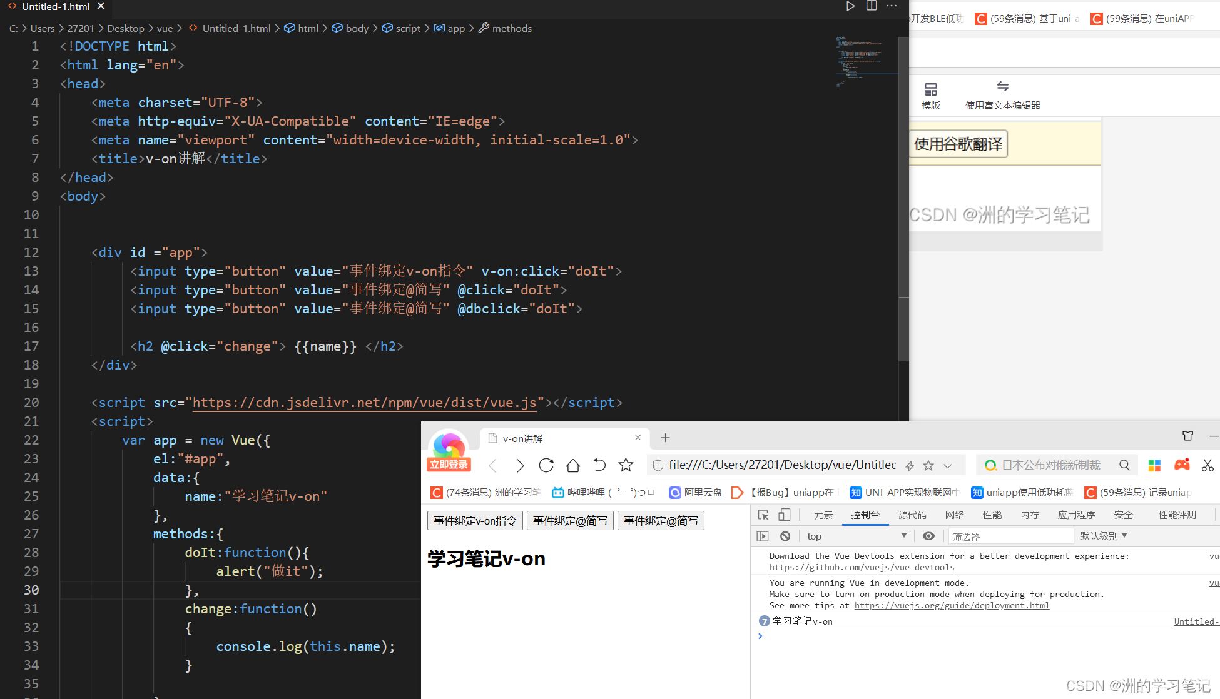Bookmark this page with address bar star
1220x699 pixels.
(928, 466)
